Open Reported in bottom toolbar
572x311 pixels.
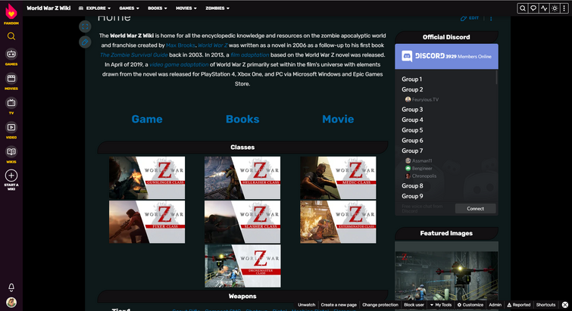519,305
